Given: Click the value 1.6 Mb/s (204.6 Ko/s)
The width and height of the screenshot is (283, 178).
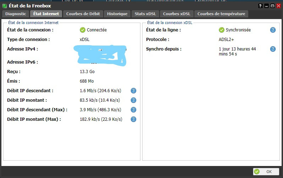Looking at the screenshot, I should [x=100, y=91].
